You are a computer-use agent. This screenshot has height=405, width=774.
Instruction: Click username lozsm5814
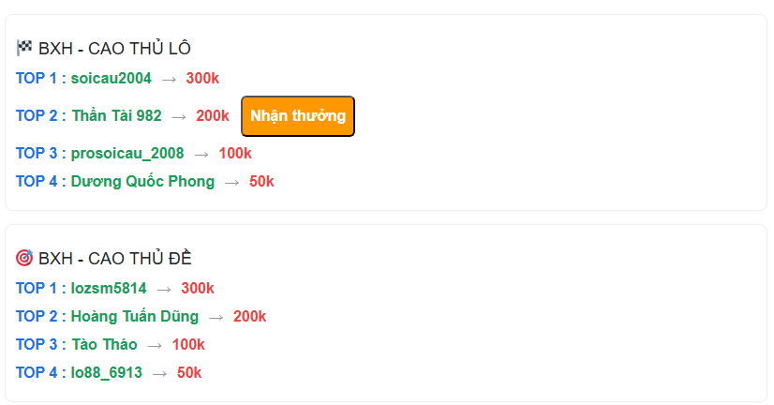point(109,288)
